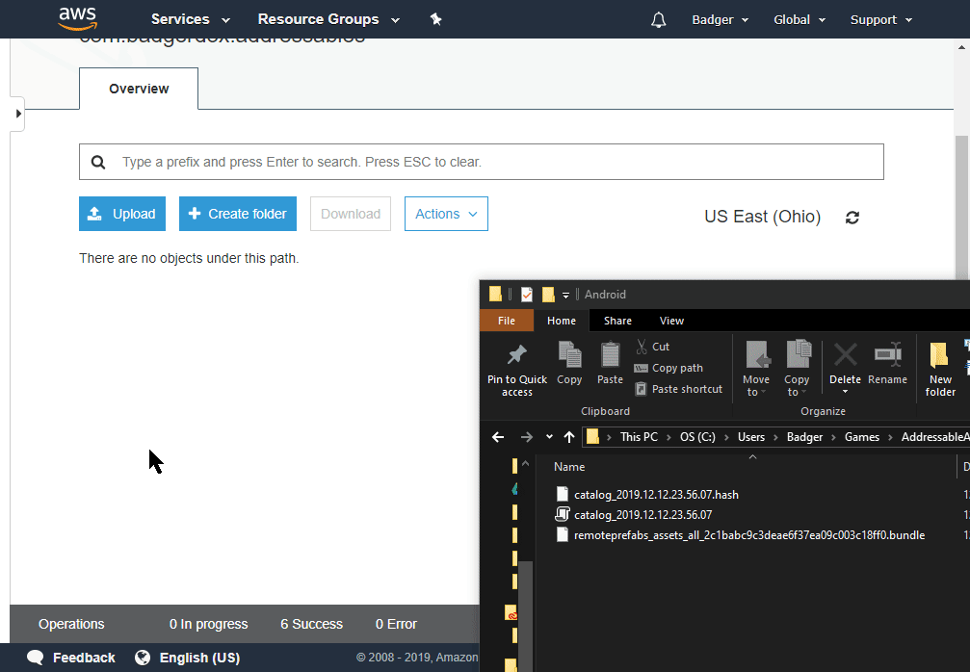Viewport: 970px width, 672px height.
Task: Select the Overview tab
Action: [x=139, y=89]
